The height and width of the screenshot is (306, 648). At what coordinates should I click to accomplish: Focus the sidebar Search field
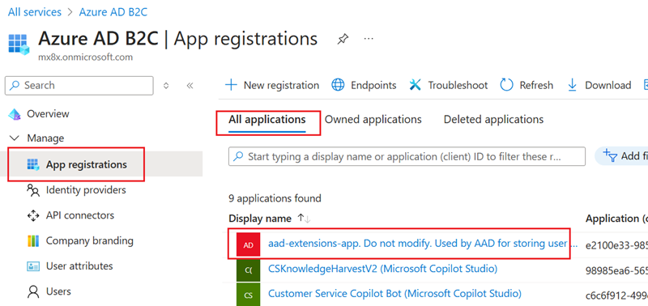point(79,86)
